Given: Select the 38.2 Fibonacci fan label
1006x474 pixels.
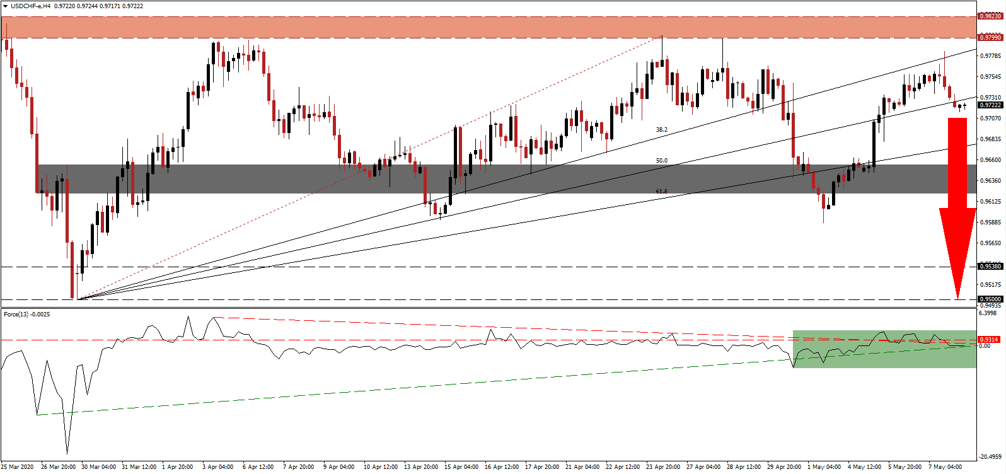Looking at the screenshot, I should click(661, 130).
